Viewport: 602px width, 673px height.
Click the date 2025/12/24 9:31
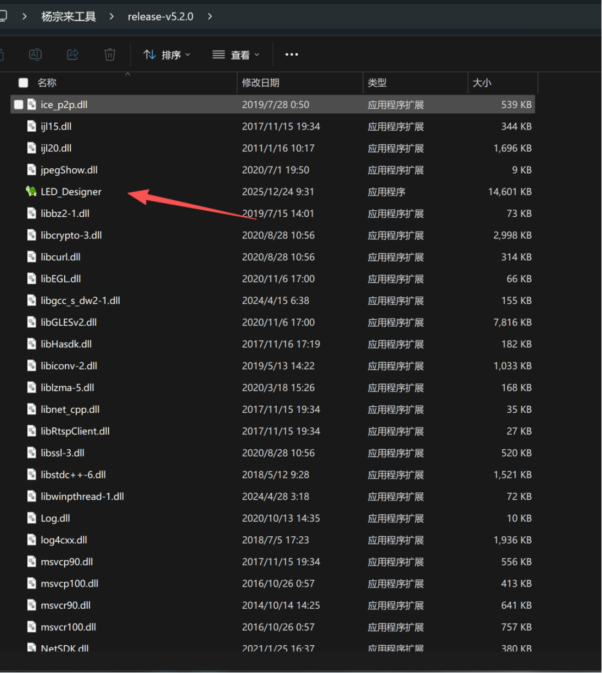point(278,192)
